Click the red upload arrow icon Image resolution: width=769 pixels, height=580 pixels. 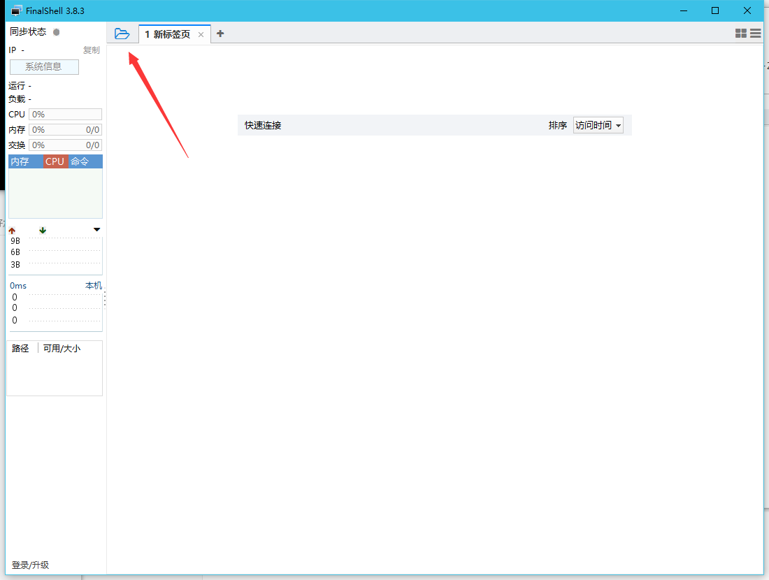[x=12, y=230]
